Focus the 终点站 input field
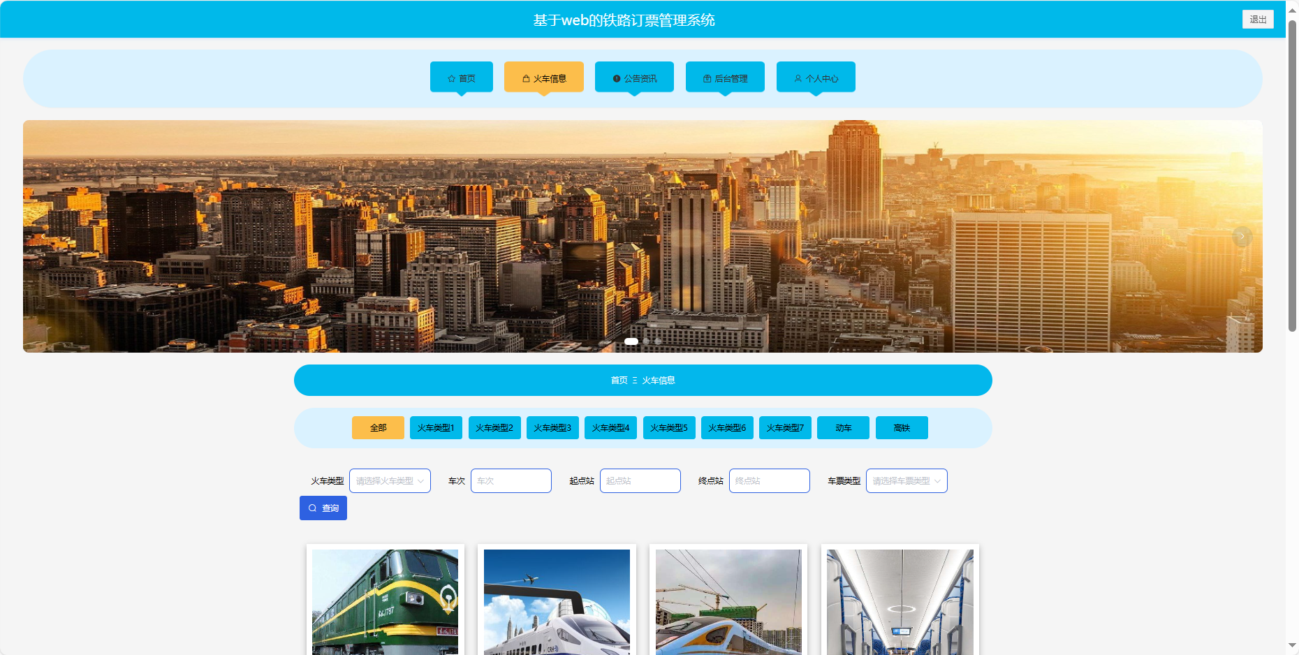Viewport: 1299px width, 655px height. click(x=770, y=480)
